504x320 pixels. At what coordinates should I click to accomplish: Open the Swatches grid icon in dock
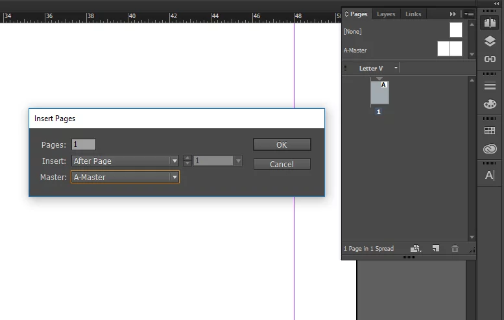(490, 130)
